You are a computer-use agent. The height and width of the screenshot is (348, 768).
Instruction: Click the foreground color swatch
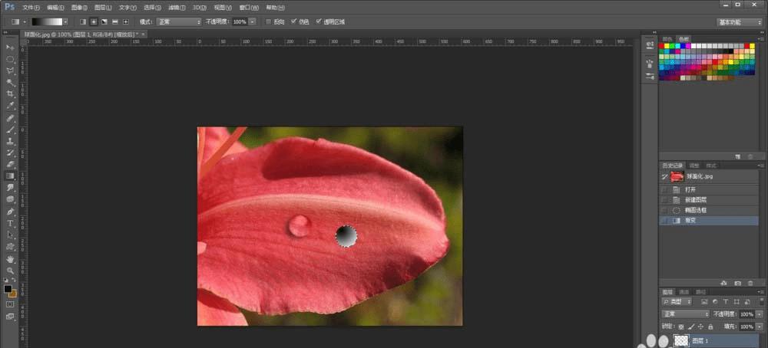coord(8,288)
